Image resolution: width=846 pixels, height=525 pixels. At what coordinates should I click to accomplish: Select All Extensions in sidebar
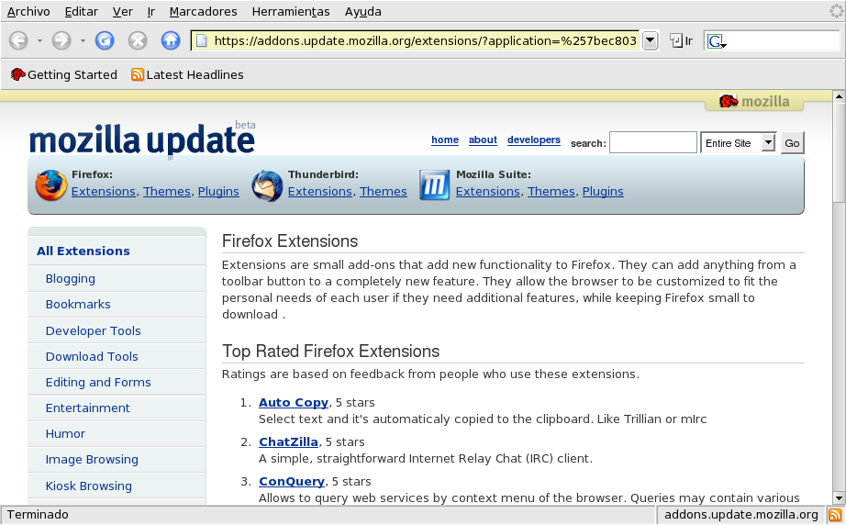coord(83,251)
